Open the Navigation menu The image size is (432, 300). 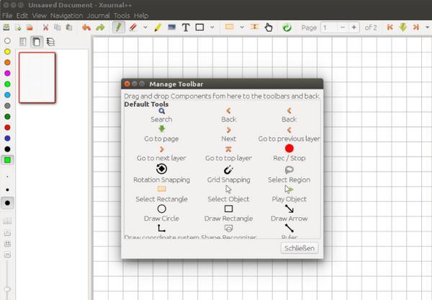[66, 15]
